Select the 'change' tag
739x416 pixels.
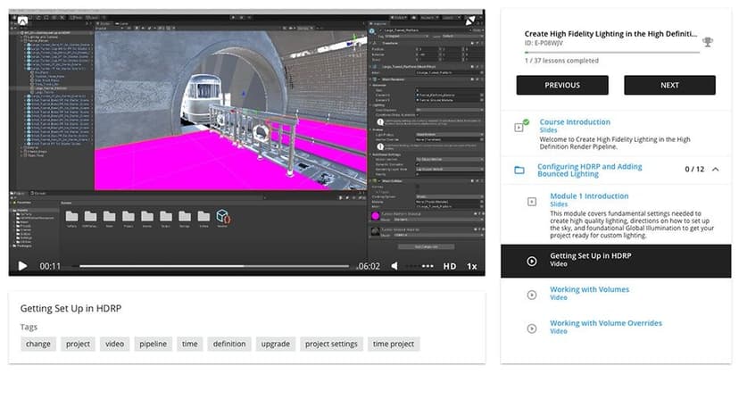pos(38,344)
